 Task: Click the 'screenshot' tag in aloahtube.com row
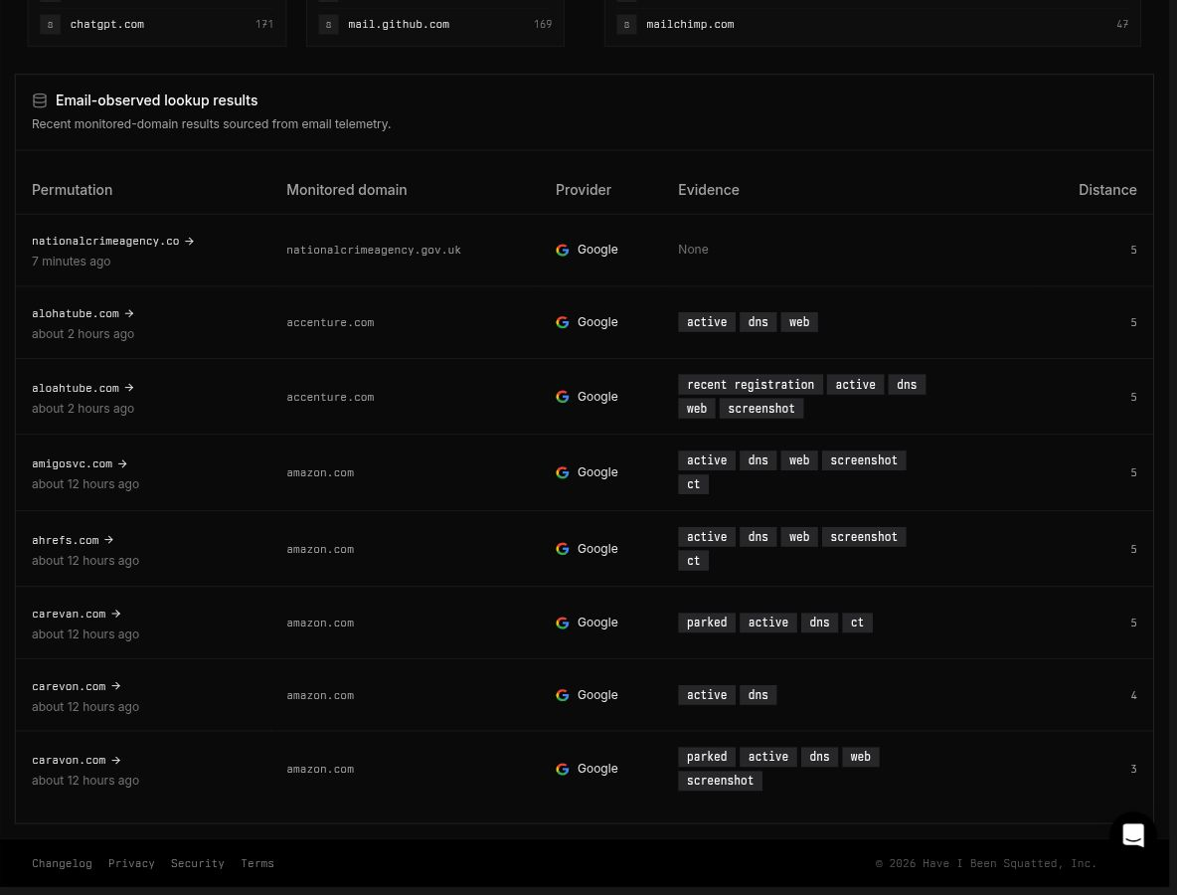tap(761, 409)
